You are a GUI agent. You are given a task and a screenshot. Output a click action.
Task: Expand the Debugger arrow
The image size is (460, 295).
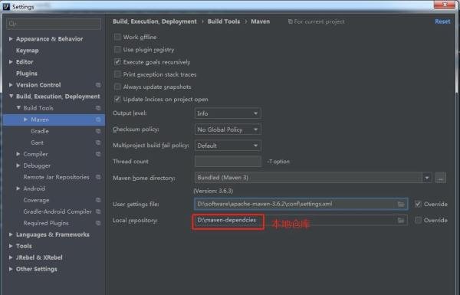(18, 166)
